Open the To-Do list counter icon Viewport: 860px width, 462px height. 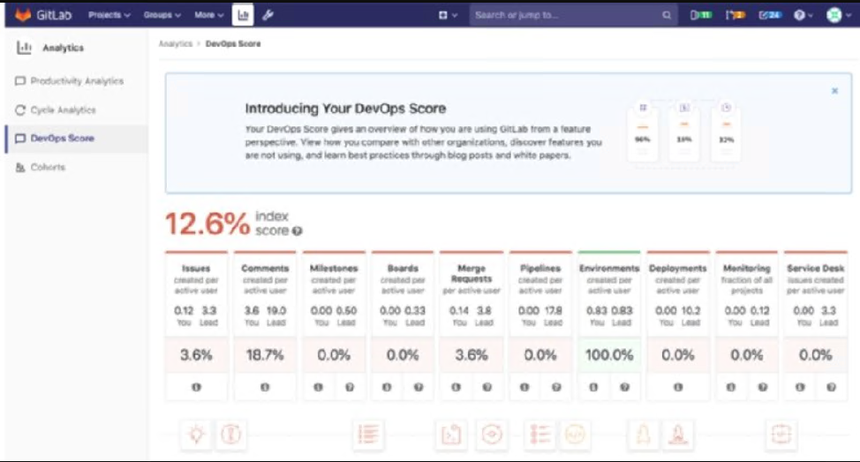click(770, 15)
